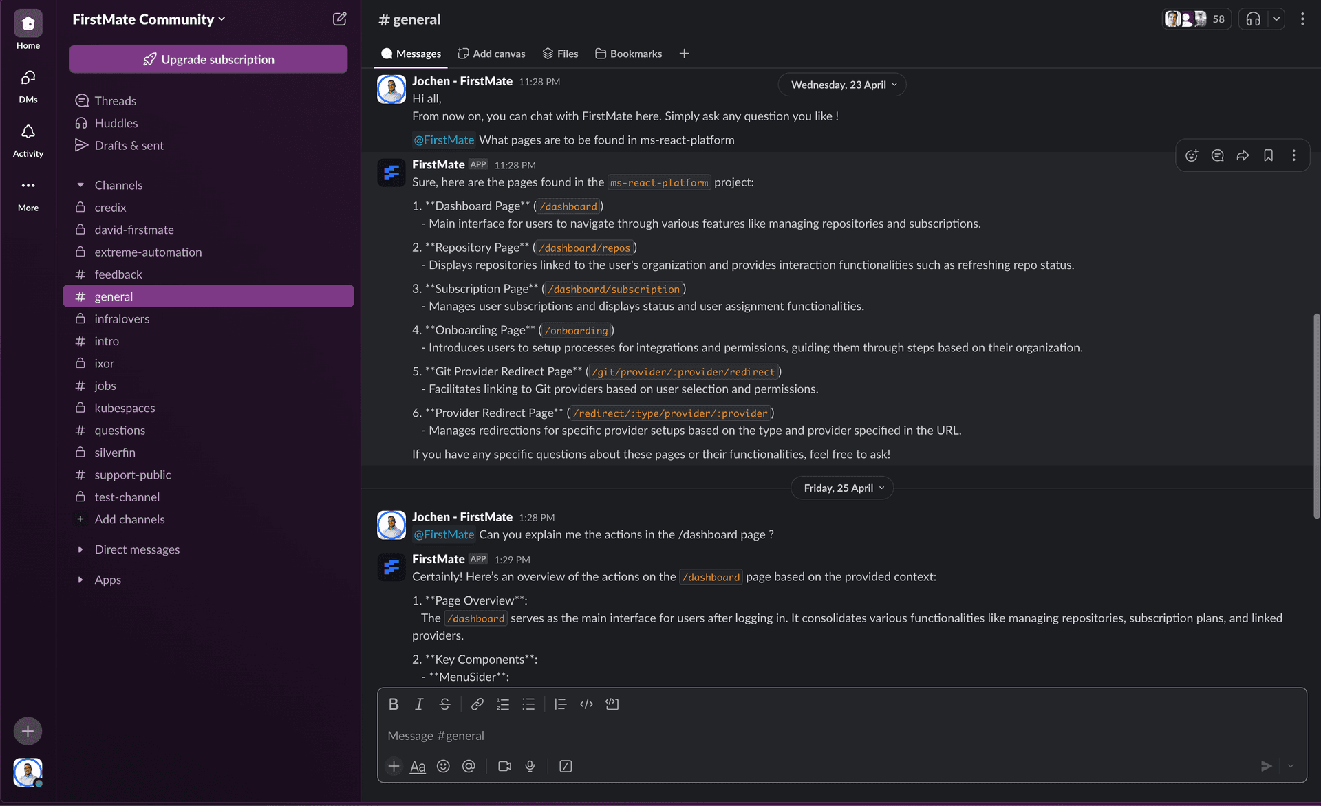The image size is (1321, 806).
Task: Expand the Direct messages section
Action: click(80, 549)
